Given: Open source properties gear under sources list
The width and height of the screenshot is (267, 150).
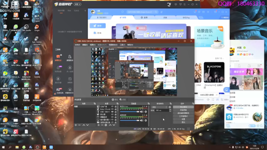Looking at the screenshot, I should 106,125.
